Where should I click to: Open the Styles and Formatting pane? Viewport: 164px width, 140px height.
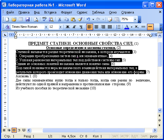[7, 27]
